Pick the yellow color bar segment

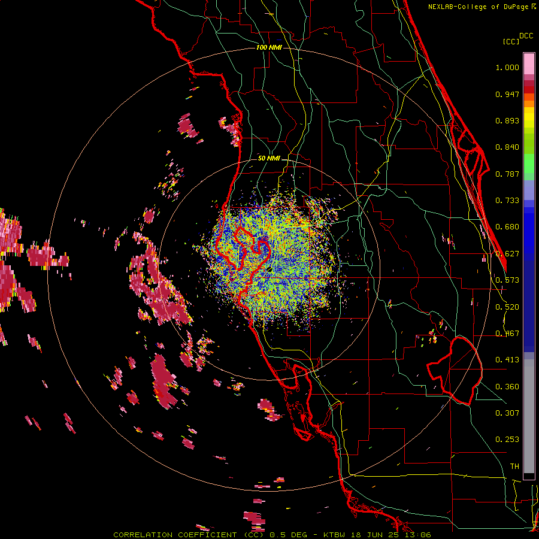[529, 117]
